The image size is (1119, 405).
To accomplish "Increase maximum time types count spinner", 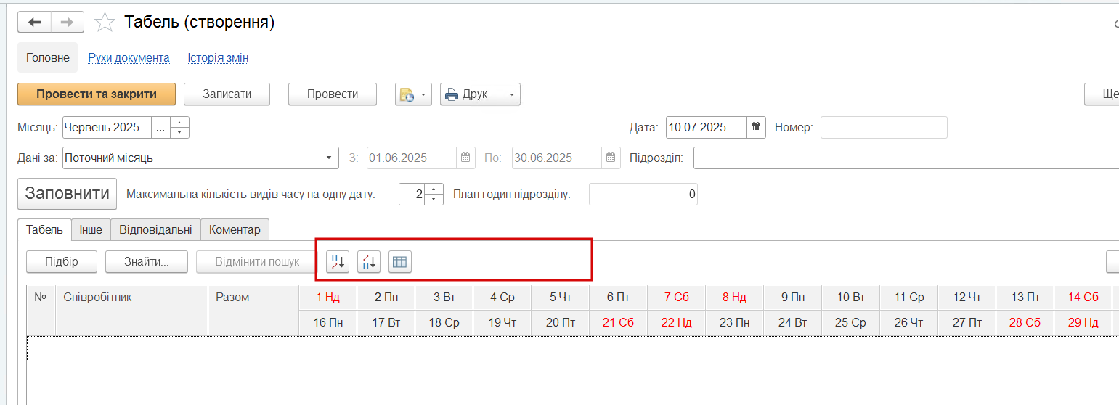I will coord(434,189).
